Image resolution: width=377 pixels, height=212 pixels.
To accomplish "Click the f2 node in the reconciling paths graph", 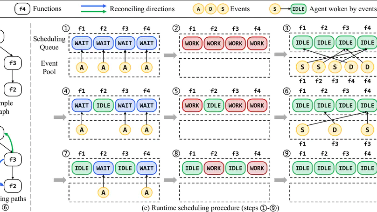I will [x=13, y=186].
